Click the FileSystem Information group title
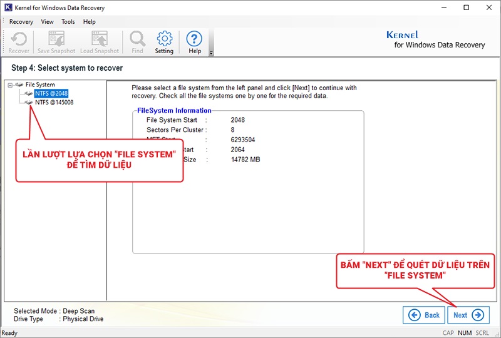 (x=174, y=111)
